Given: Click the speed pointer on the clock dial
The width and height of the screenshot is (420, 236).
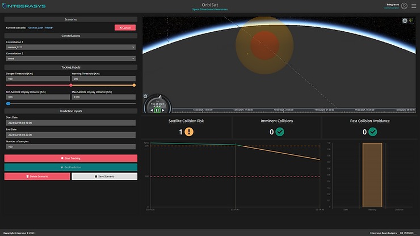Looking at the screenshot, I should click(x=160, y=96).
